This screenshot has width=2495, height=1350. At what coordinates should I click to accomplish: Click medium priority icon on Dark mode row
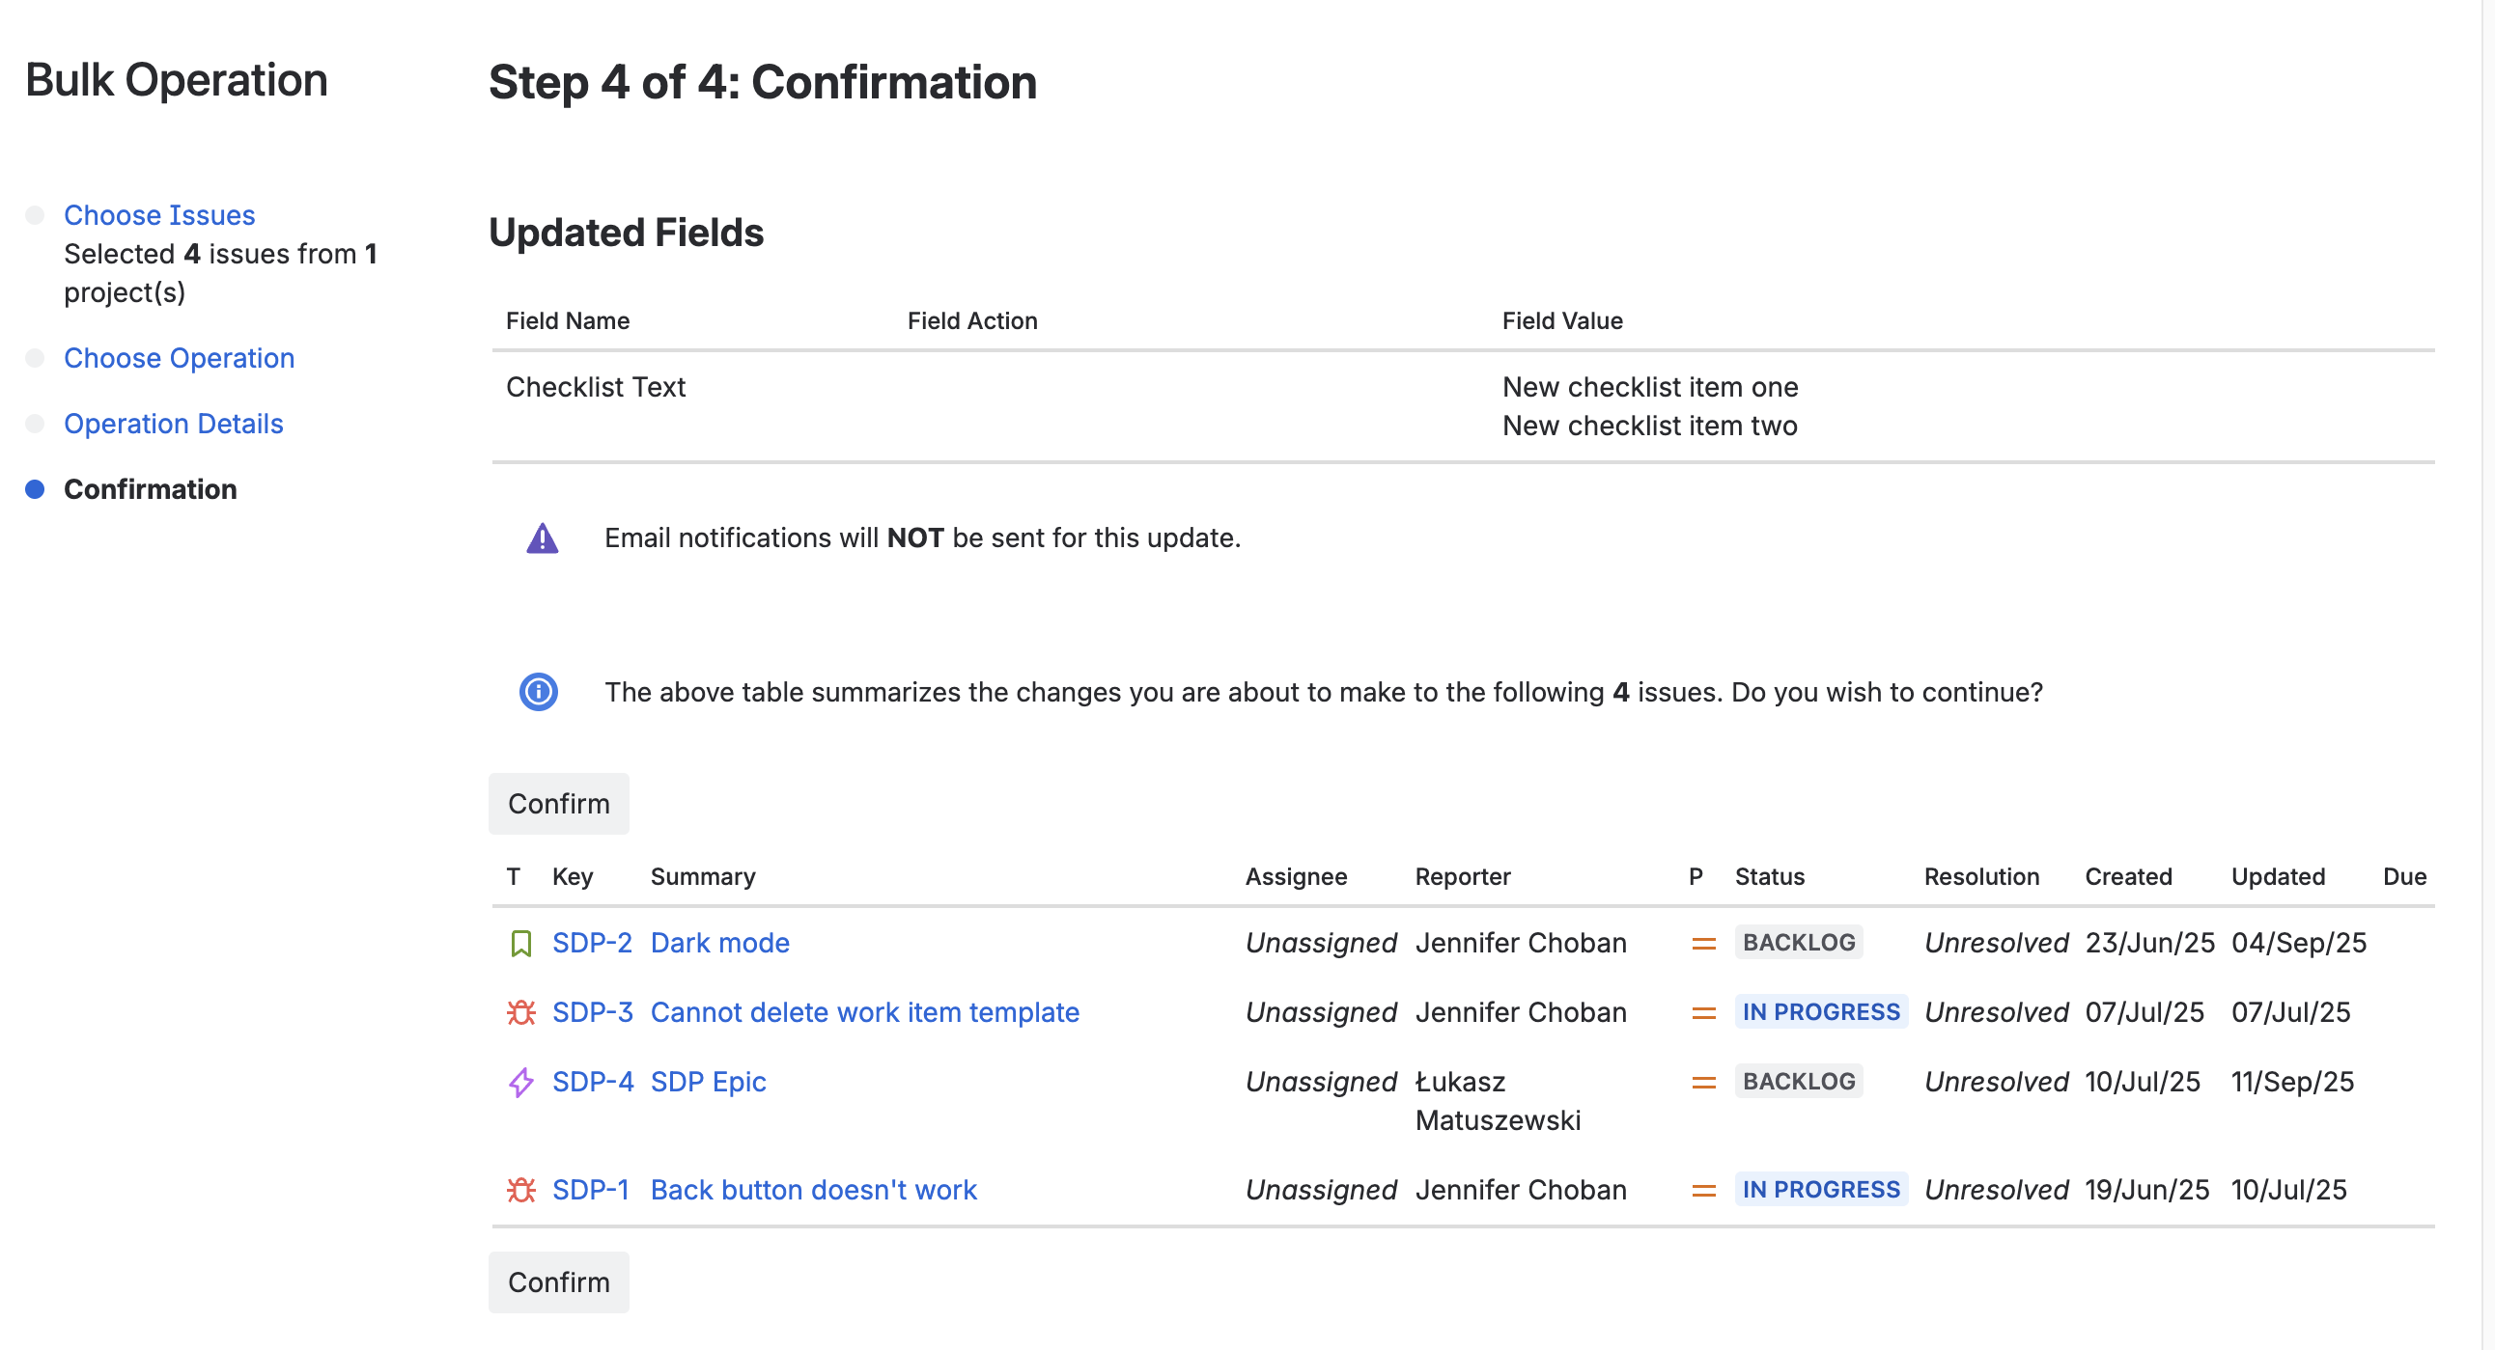click(1703, 944)
